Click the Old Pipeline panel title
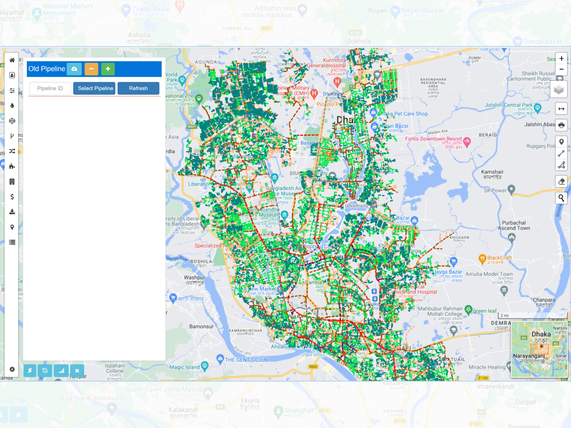Screen dimensions: 571x428 (47, 69)
